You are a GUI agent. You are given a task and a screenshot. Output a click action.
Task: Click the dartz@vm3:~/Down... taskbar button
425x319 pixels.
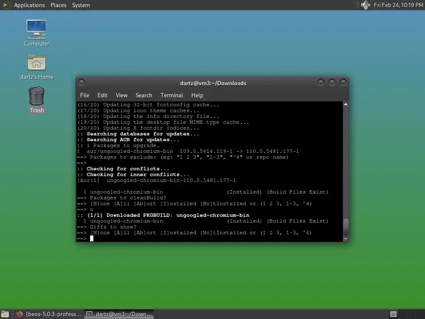119,314
